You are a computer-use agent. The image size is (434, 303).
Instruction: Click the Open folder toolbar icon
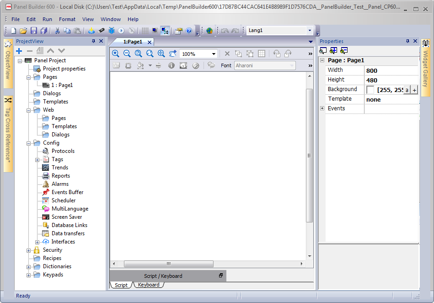click(x=23, y=31)
